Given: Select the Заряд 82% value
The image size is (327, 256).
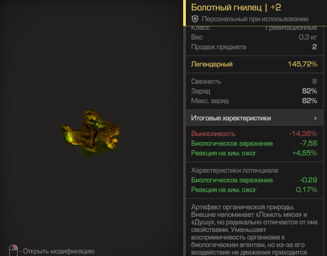Looking at the screenshot, I should point(309,91).
